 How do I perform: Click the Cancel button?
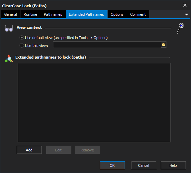144,165
